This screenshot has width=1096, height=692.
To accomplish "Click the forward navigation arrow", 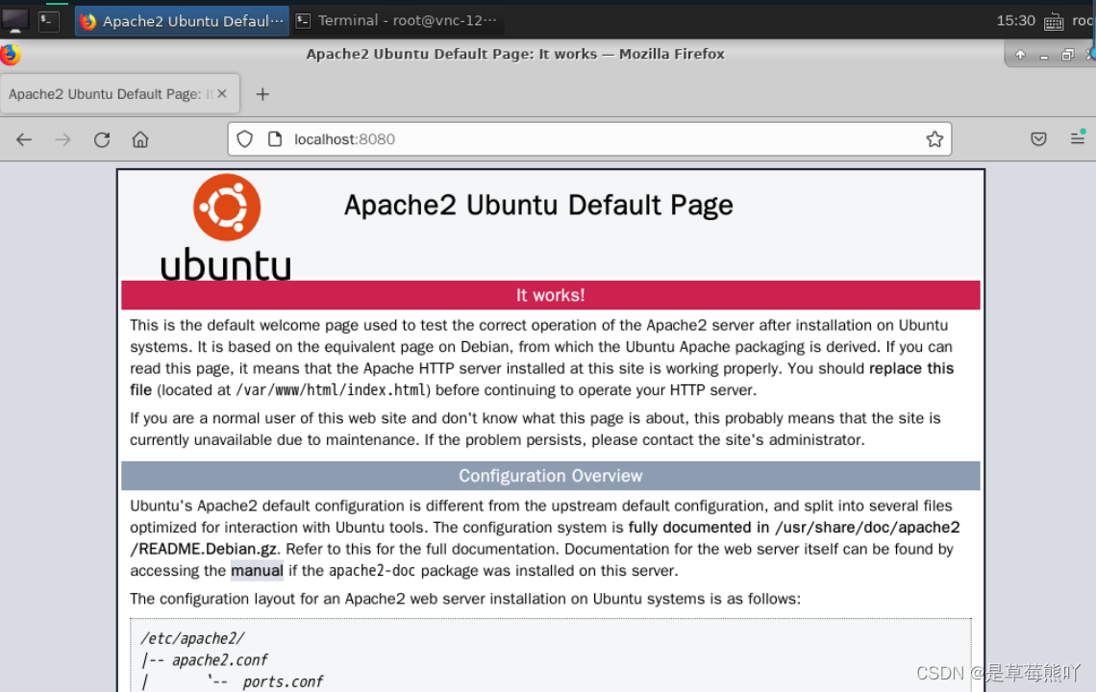I will point(62,139).
